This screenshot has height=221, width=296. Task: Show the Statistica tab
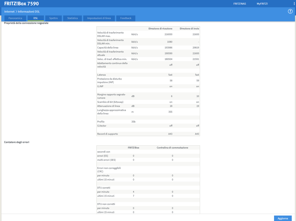click(72, 18)
